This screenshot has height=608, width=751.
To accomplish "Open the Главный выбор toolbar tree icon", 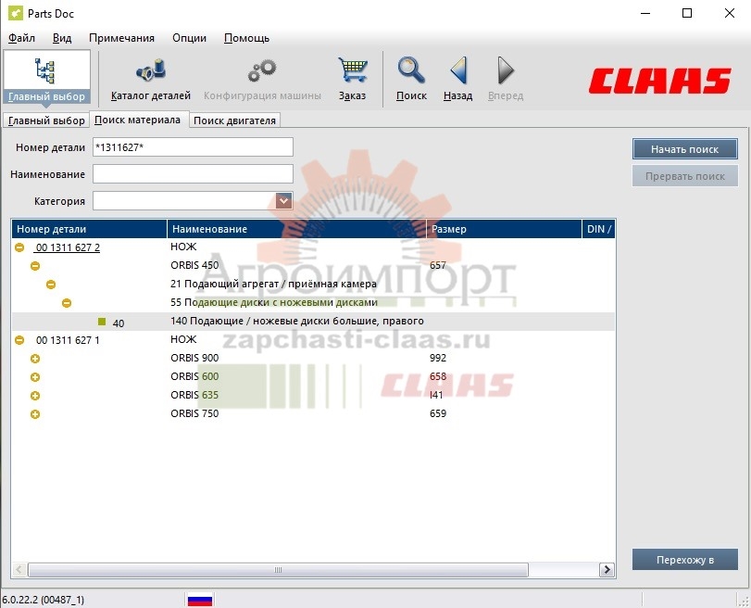I will (x=46, y=71).
